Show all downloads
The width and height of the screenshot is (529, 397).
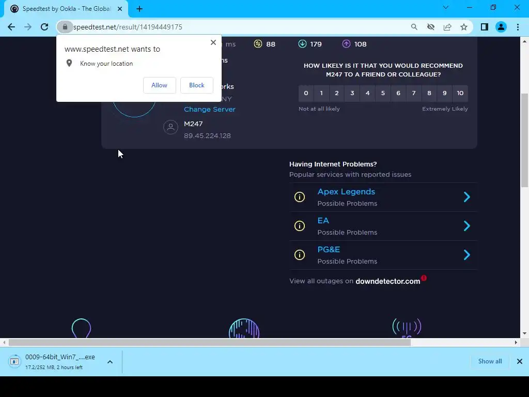tap(490, 361)
